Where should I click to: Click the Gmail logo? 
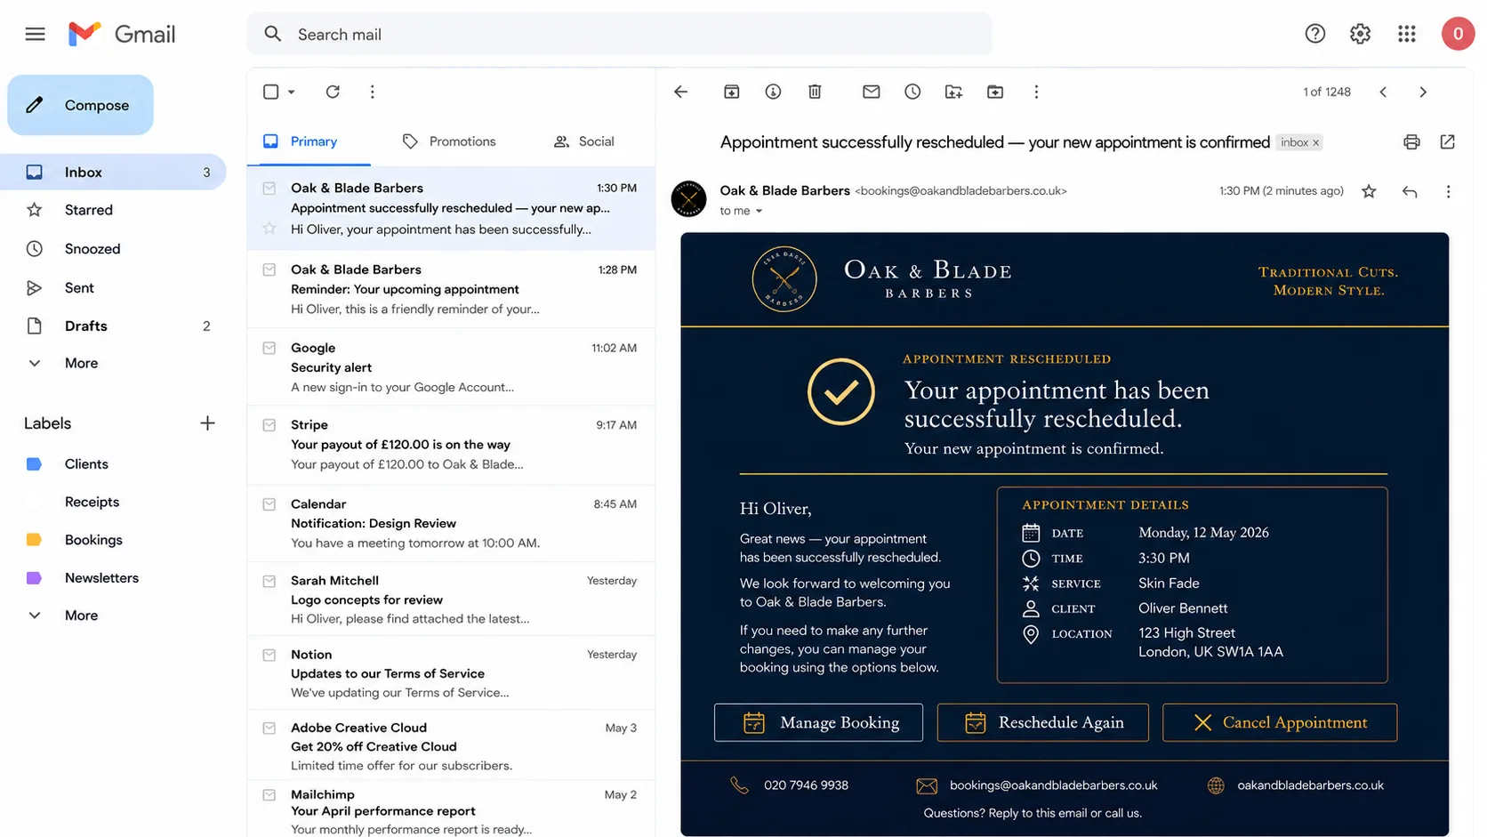coord(122,34)
